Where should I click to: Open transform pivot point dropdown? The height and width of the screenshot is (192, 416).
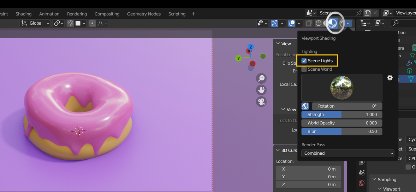pos(59,23)
